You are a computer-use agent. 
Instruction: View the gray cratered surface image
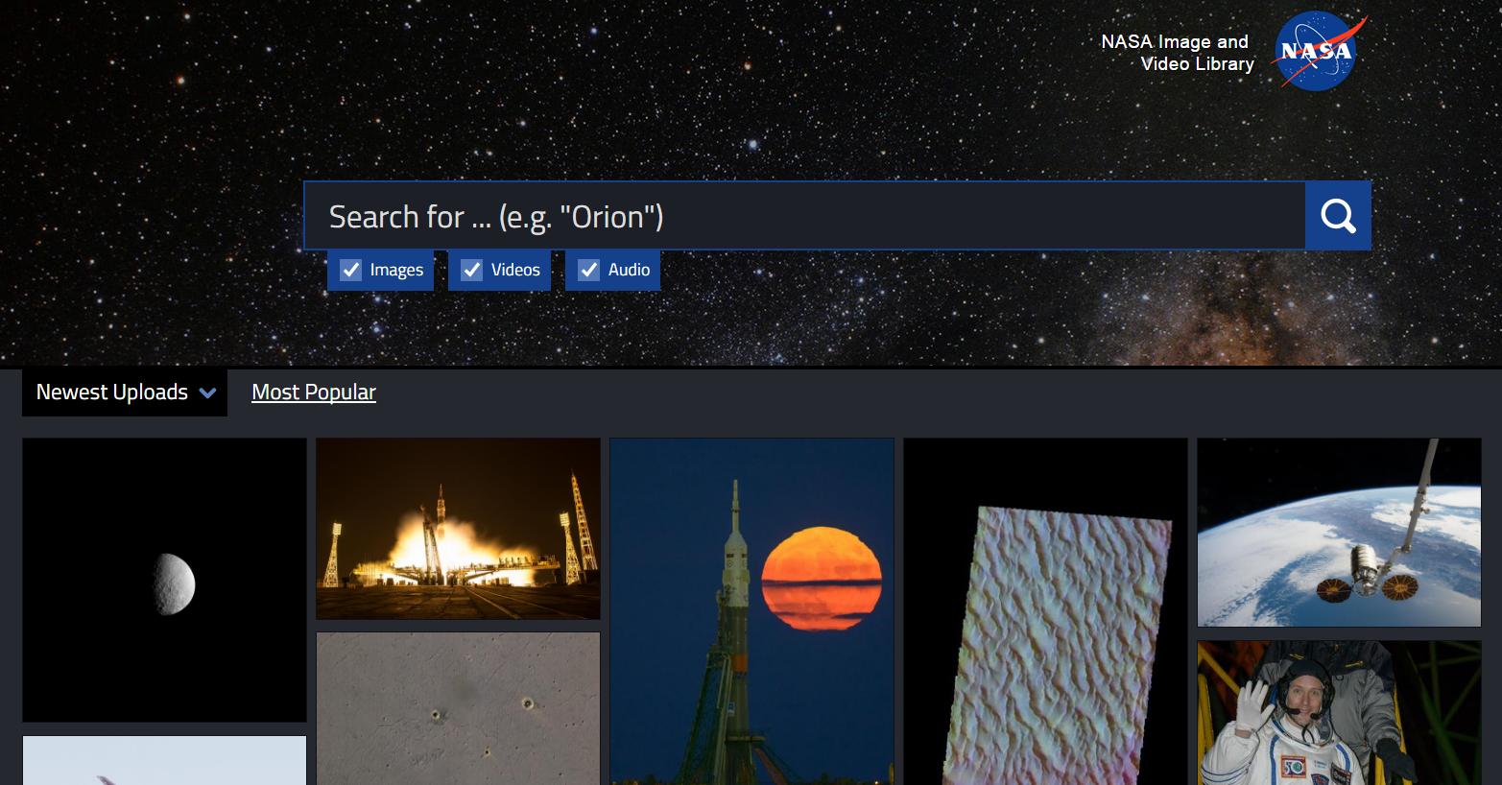(458, 708)
